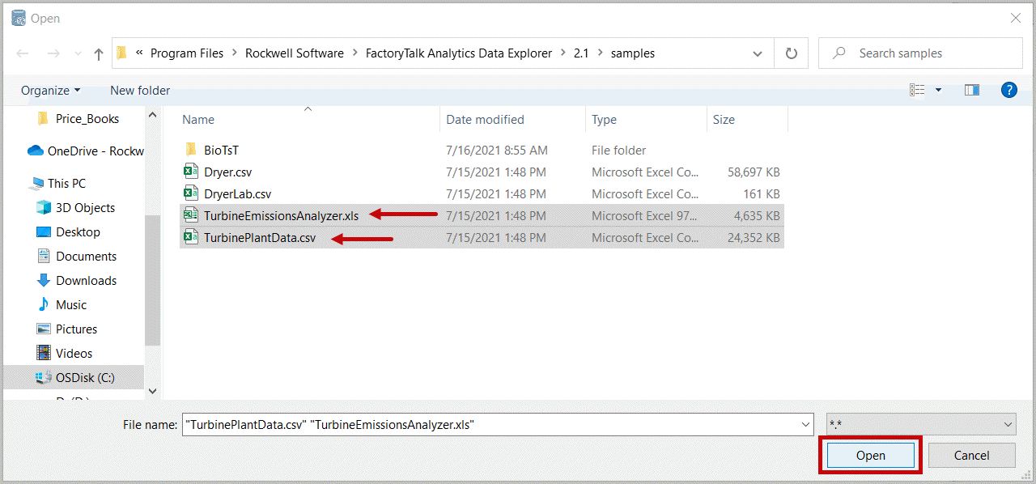The width and height of the screenshot is (1036, 484).
Task: Open the file type filter dropdown
Action: pyautogui.click(x=920, y=424)
